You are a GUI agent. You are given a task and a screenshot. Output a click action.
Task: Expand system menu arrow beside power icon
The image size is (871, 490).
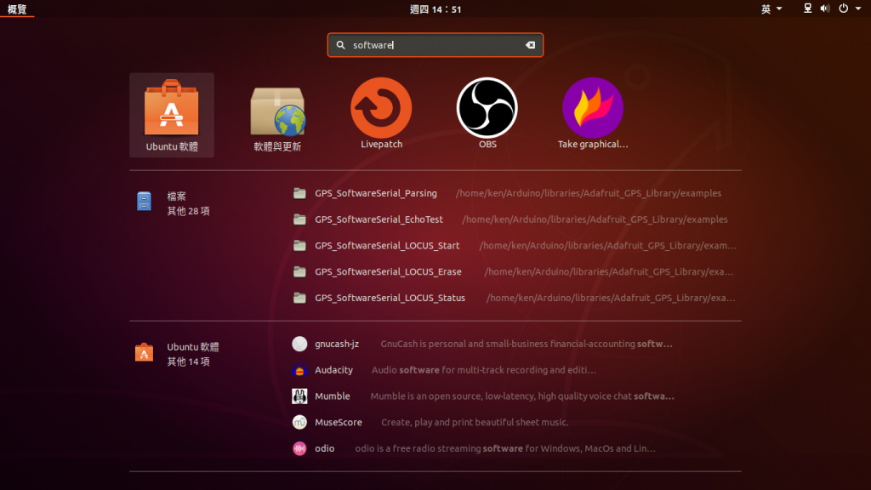click(x=858, y=9)
